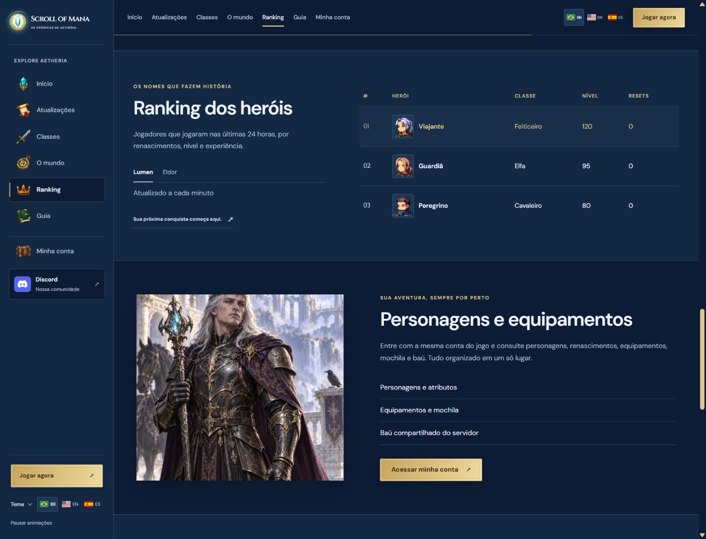
Task: Open Minha conta via sidebar chest icon
Action: [x=23, y=251]
